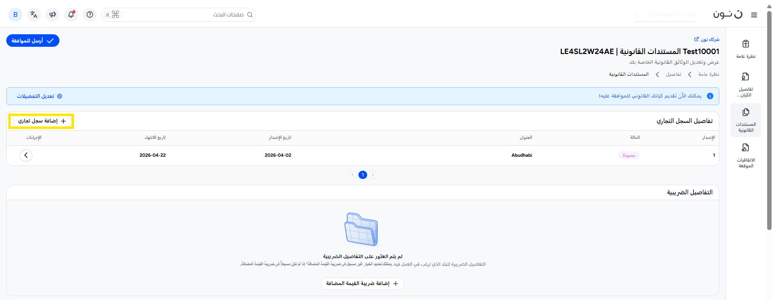Screen dimensions: 772x300
Task: Click the issue date 2026-04-02
Action: pos(278,155)
